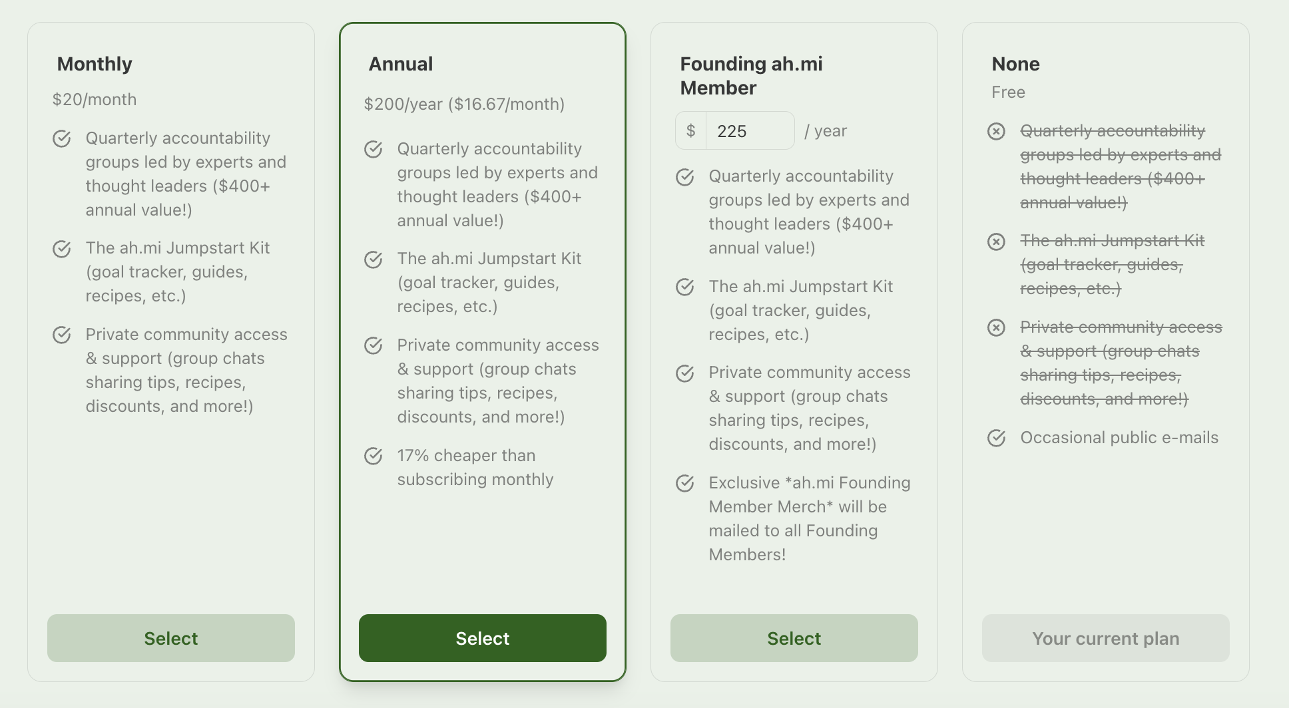Click the dollar sign prefix in price field
This screenshot has width=1289, height=708.
(x=691, y=131)
